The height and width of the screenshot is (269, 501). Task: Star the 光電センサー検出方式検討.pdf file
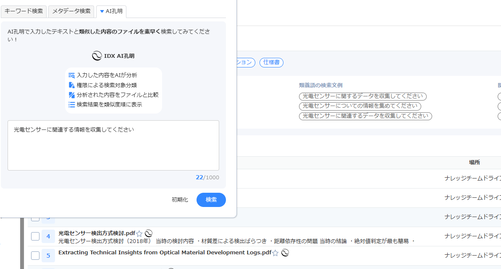pos(139,234)
